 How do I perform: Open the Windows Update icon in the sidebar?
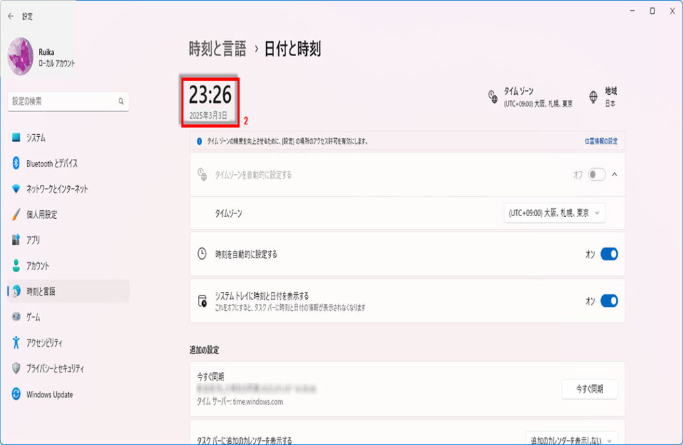[16, 394]
